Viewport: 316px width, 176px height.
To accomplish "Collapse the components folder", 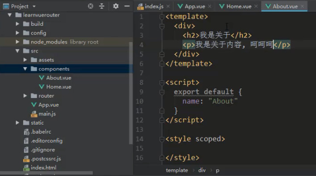I will (25, 69).
